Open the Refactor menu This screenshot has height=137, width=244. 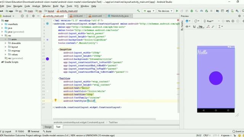(47, 6)
